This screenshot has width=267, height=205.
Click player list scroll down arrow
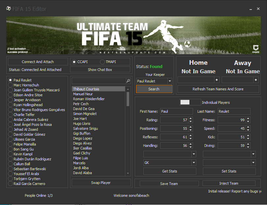[x=128, y=173]
